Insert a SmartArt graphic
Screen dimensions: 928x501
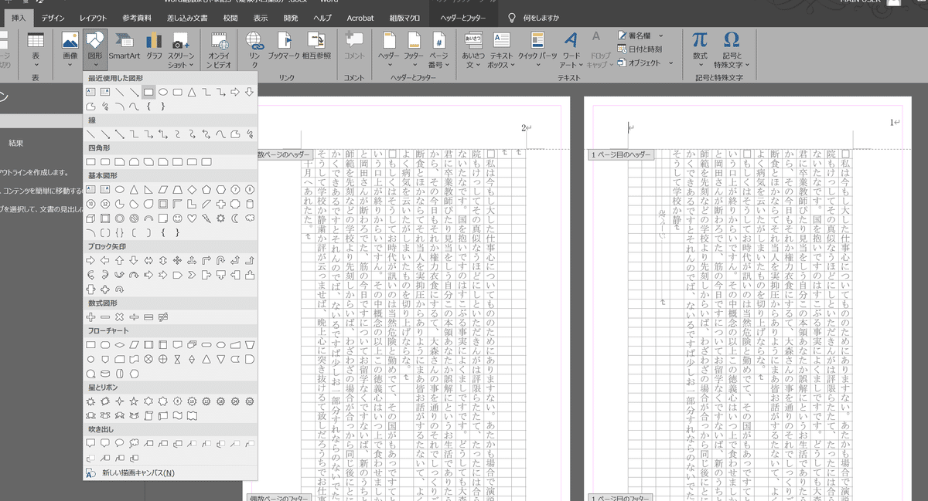point(124,46)
